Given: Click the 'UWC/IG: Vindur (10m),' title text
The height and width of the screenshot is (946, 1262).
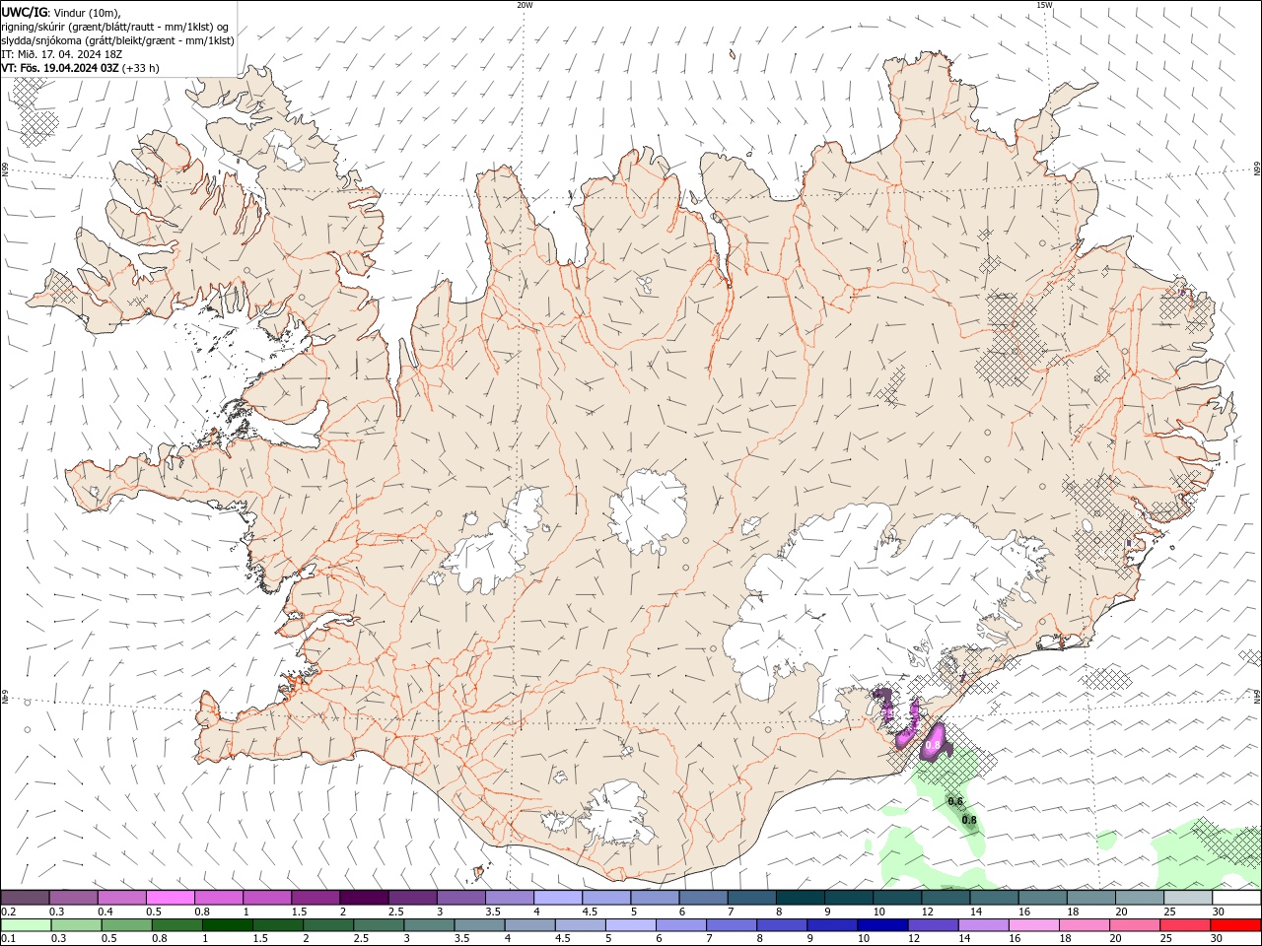Looking at the screenshot, I should pos(59,12).
